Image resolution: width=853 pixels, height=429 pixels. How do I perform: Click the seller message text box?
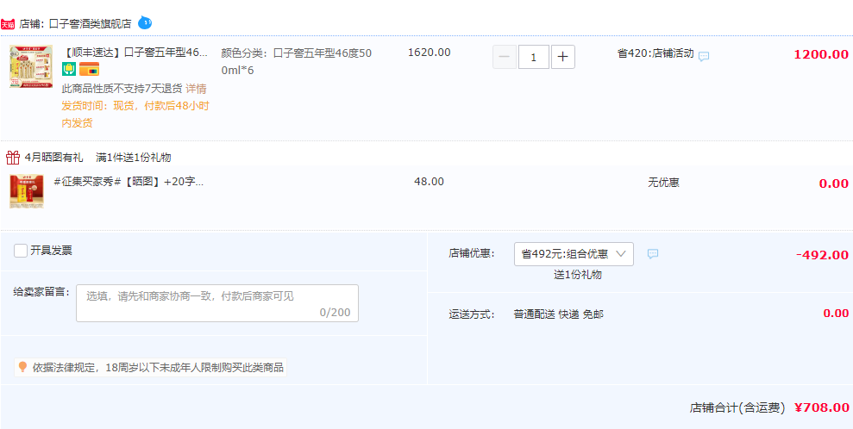click(x=217, y=303)
